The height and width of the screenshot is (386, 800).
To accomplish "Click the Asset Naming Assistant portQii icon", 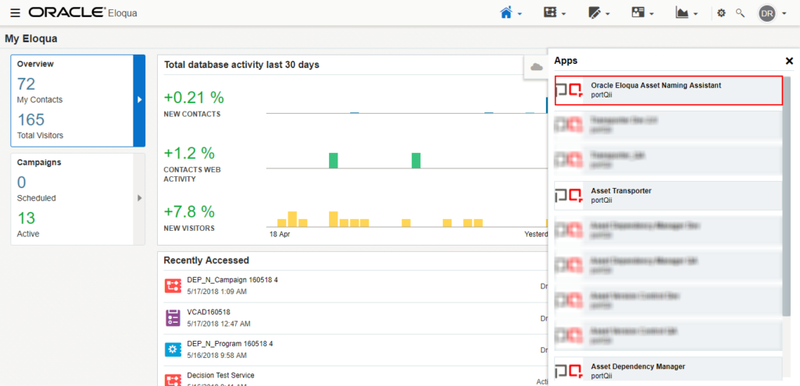I will point(569,90).
